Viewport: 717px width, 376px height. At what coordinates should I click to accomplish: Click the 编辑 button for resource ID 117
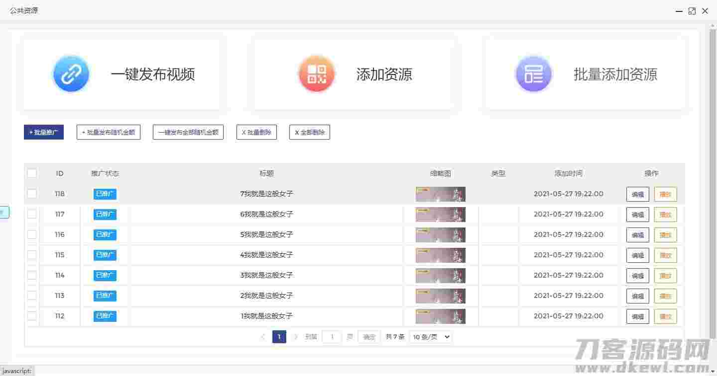point(637,215)
